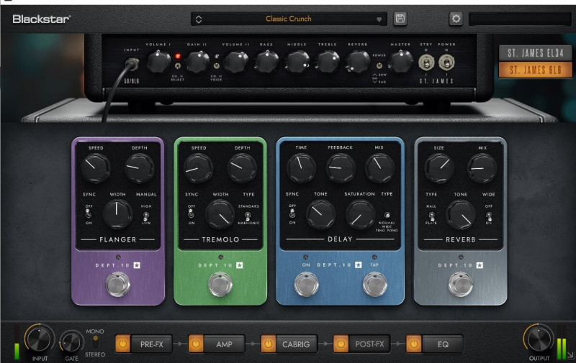The width and height of the screenshot is (576, 363).
Task: Click the amp MIDDLE knob
Action: [297, 61]
